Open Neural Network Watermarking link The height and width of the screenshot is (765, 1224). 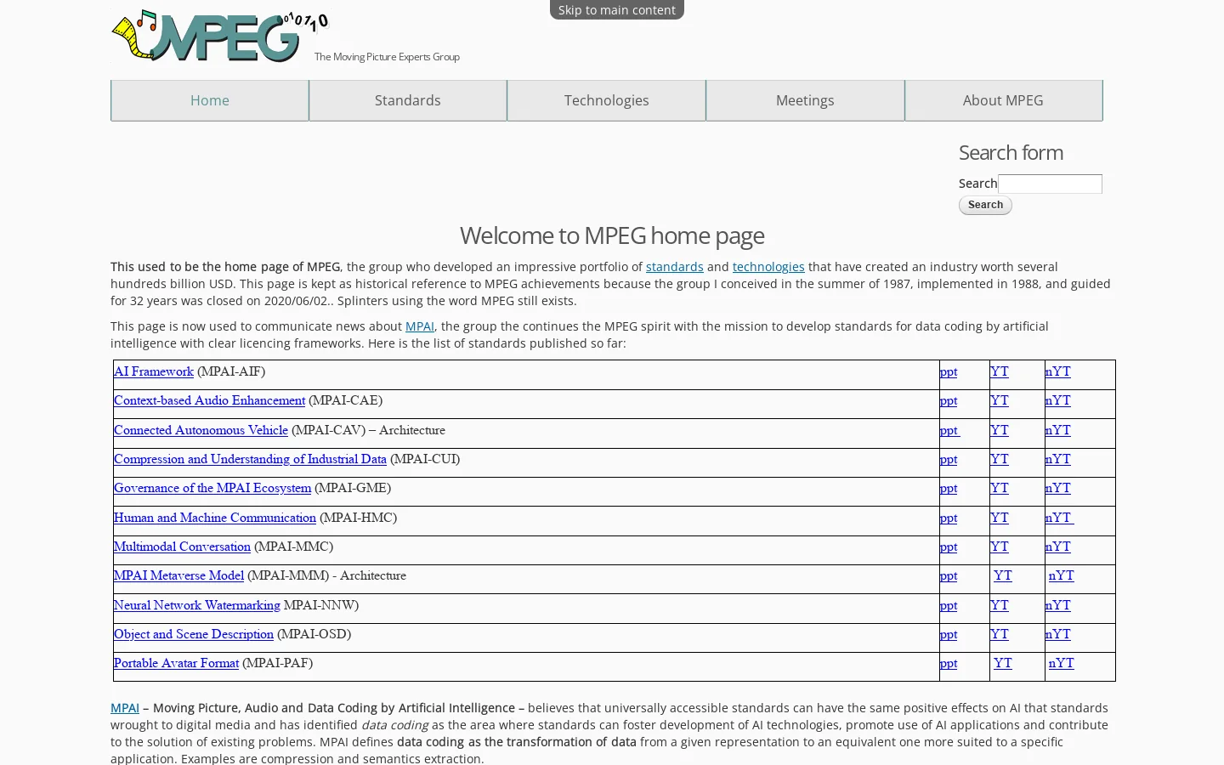click(197, 605)
